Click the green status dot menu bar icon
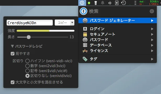Screen dimensions: 161x94 coord(89,3)
